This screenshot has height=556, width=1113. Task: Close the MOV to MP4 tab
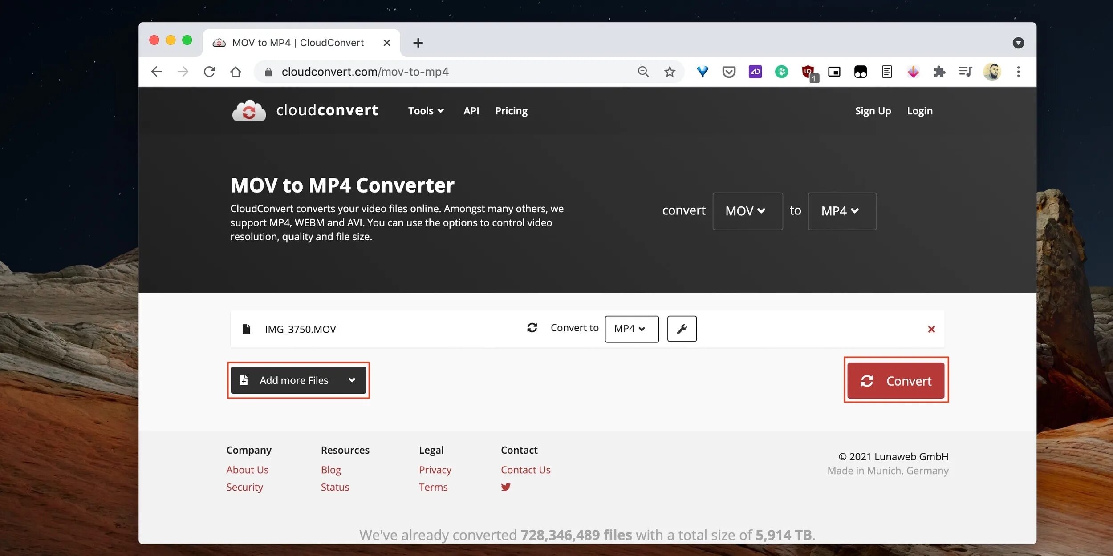(387, 43)
